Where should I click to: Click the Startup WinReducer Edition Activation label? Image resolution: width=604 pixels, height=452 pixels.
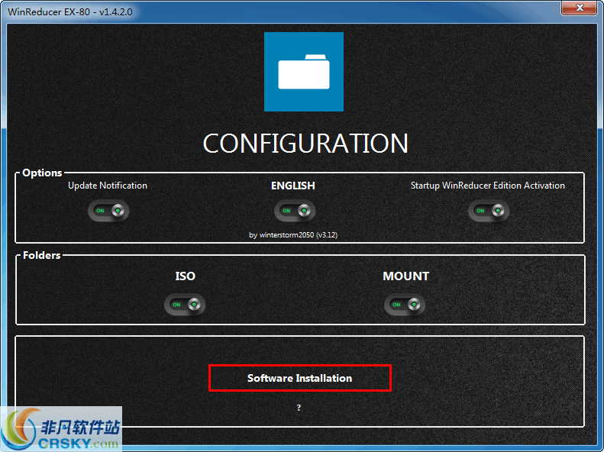click(x=488, y=186)
